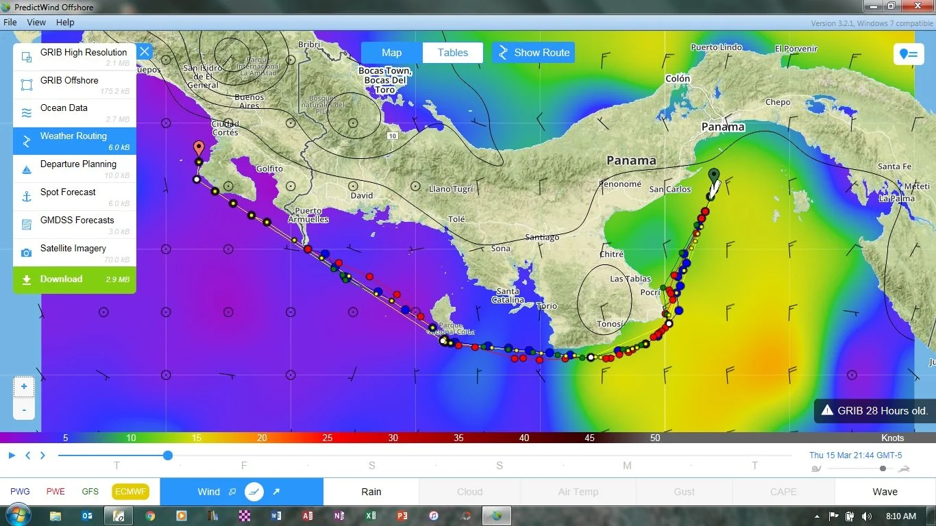Switch to the Map view tab
Image resolution: width=936 pixels, height=526 pixels.
[392, 53]
